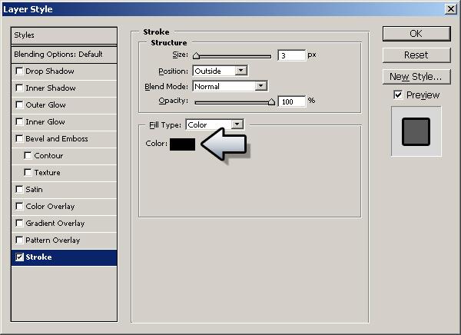Open the Blend Mode dropdown arrow

pos(260,86)
